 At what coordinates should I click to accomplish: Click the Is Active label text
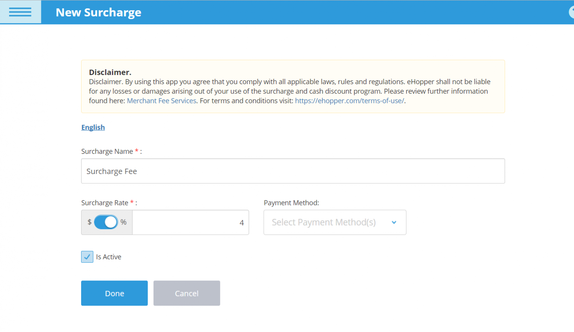(109, 257)
